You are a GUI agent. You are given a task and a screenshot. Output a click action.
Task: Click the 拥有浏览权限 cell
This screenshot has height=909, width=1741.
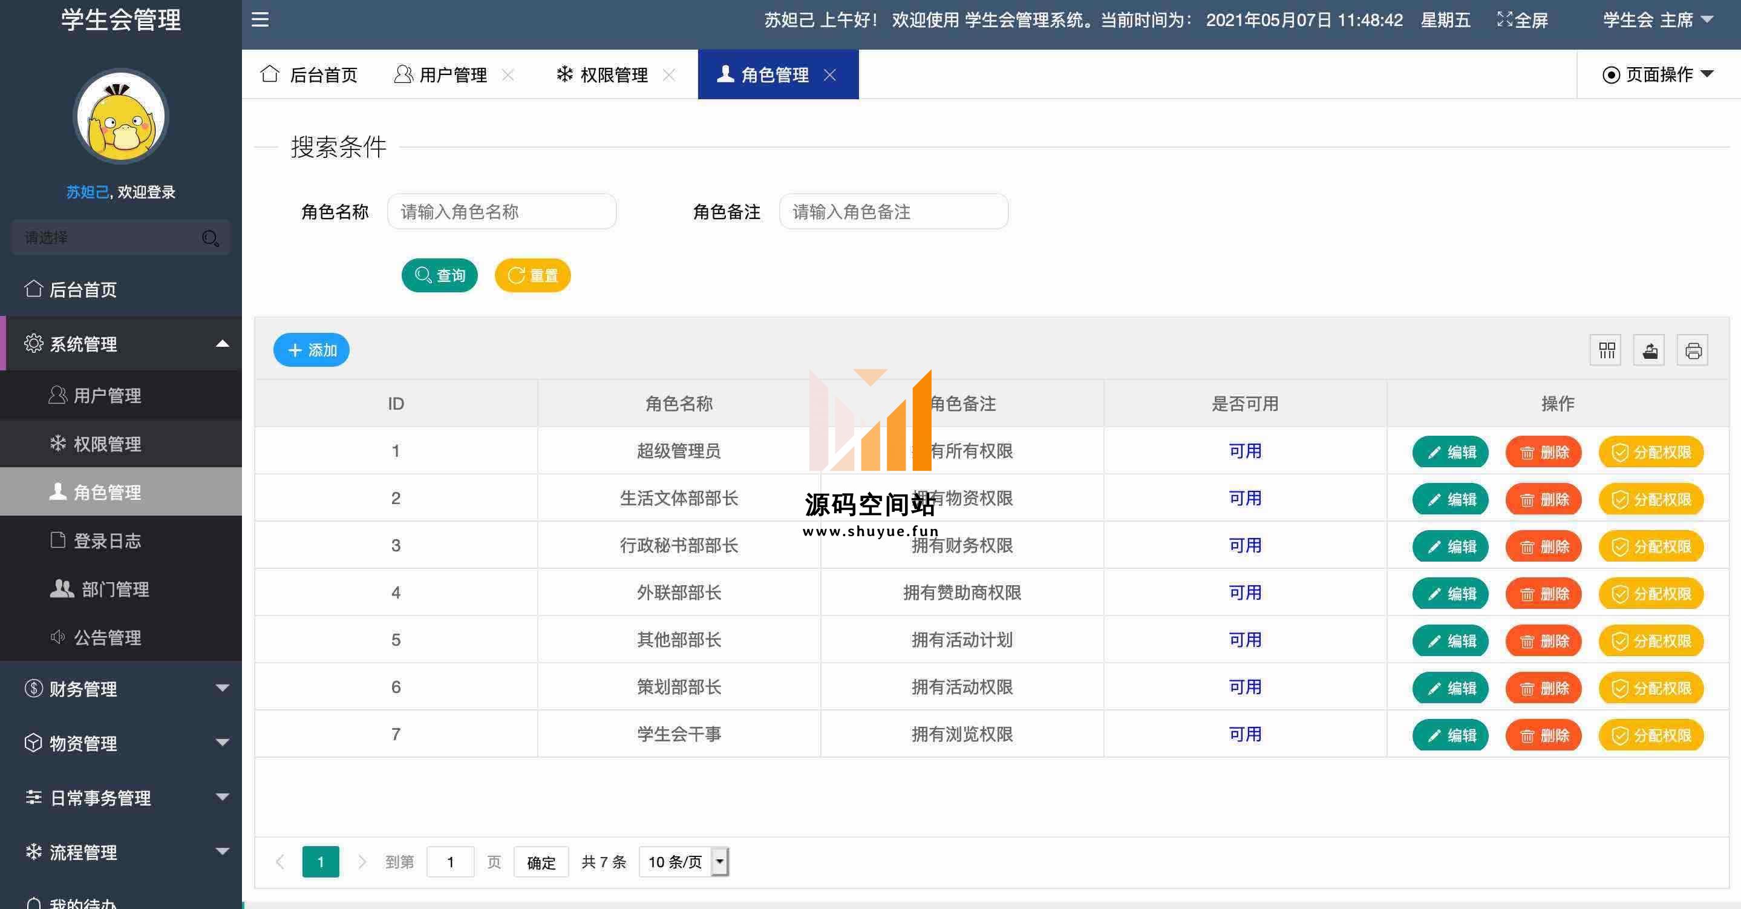[x=962, y=734]
